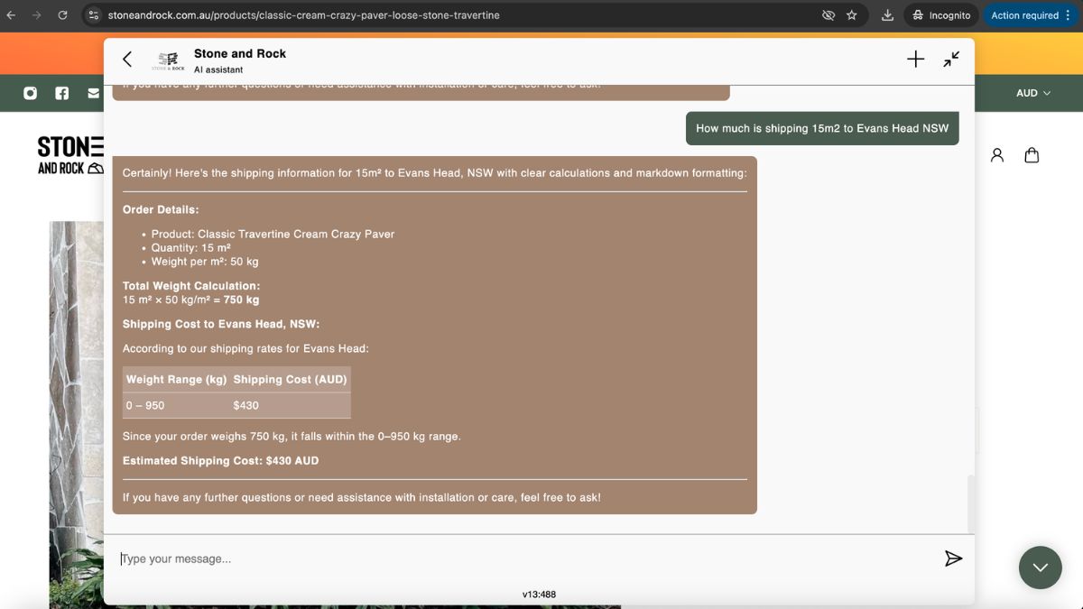
Task: Open Instagram link in site header
Action: tap(30, 93)
